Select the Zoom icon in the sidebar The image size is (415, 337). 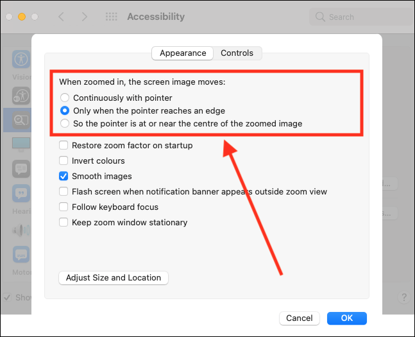(x=21, y=119)
